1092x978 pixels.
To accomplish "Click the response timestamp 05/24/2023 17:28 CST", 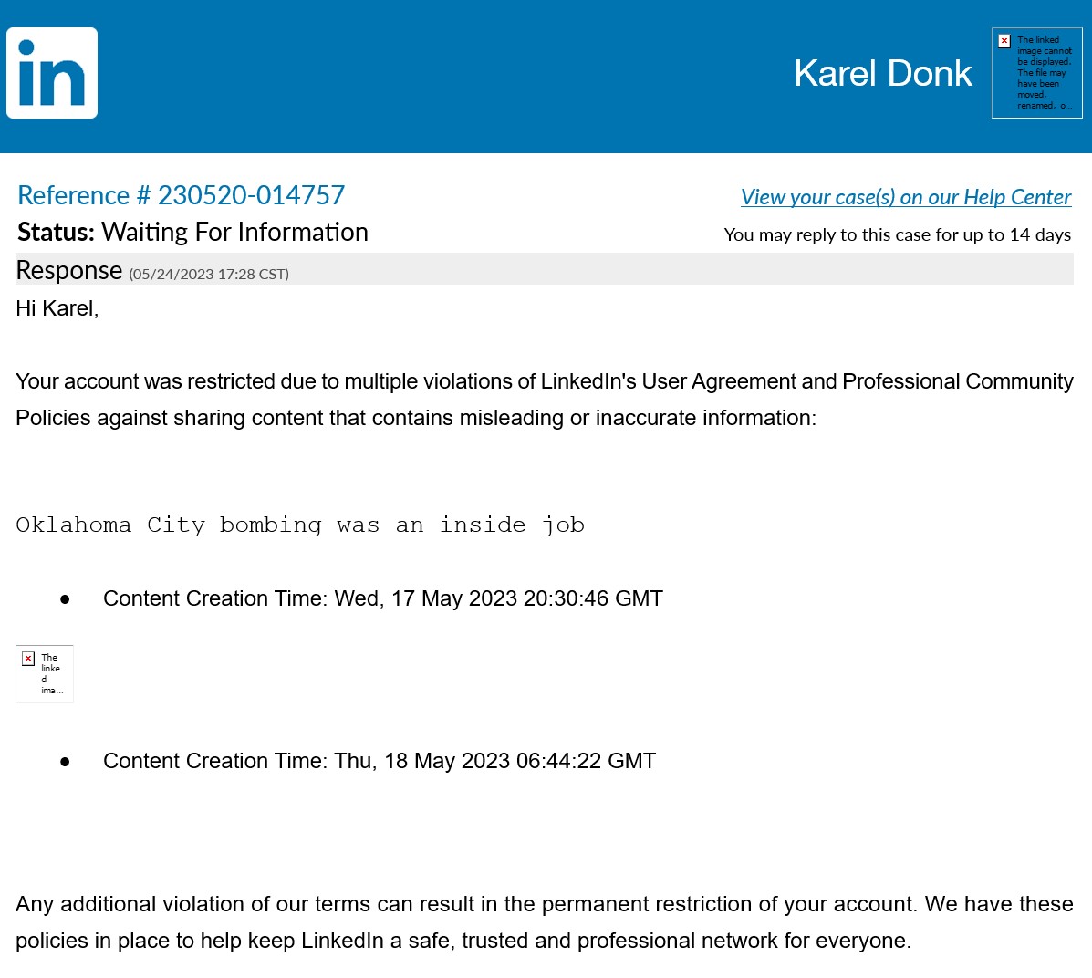I will click(x=209, y=274).
